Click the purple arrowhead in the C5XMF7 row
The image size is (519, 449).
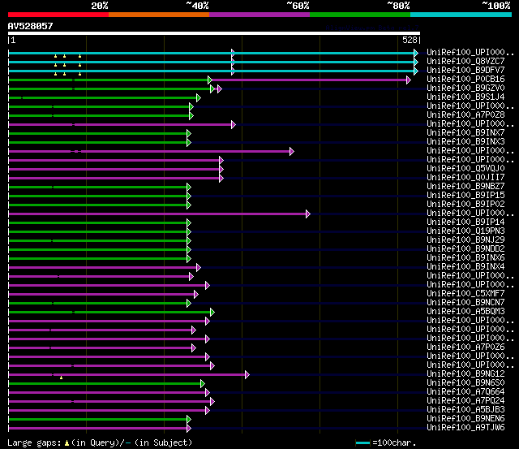(196, 294)
